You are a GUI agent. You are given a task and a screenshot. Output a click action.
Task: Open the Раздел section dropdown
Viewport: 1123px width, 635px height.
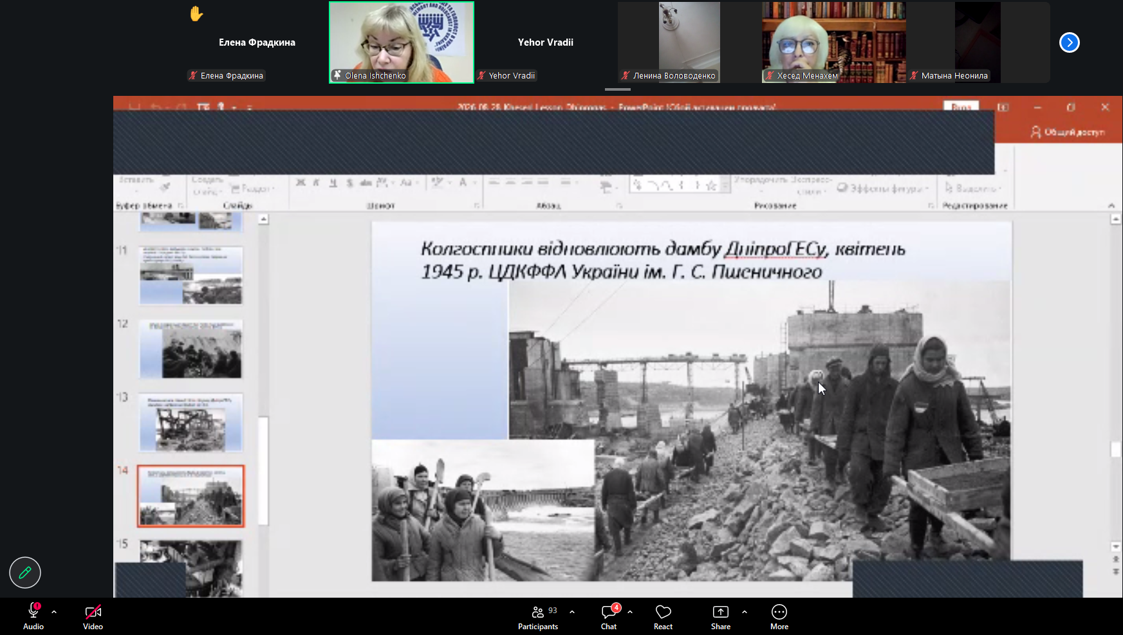pyautogui.click(x=253, y=189)
